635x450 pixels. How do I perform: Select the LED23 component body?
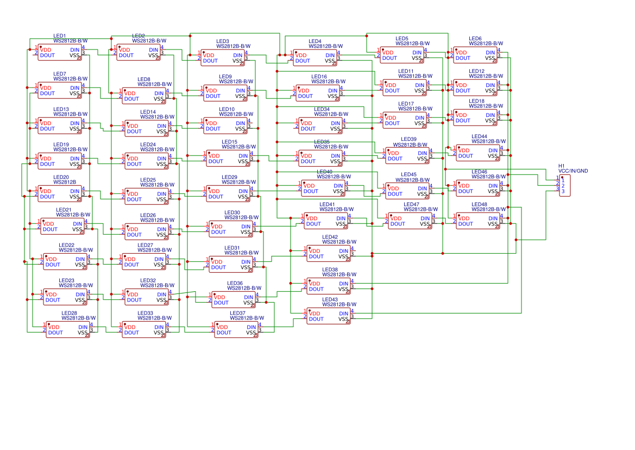click(x=65, y=297)
